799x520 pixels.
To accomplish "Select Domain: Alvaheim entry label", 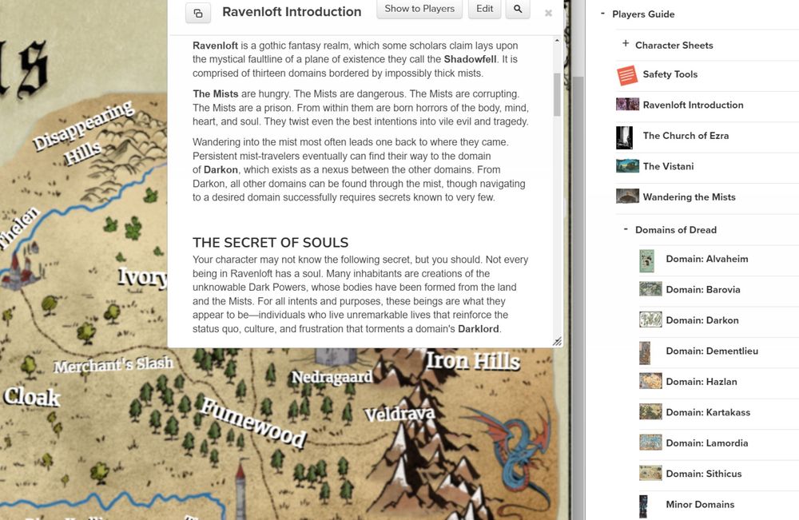I will 707,259.
